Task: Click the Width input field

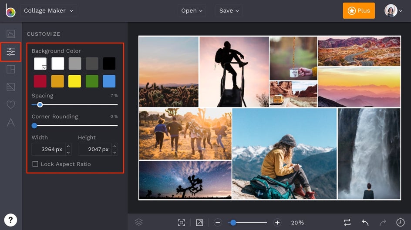Action: point(48,149)
